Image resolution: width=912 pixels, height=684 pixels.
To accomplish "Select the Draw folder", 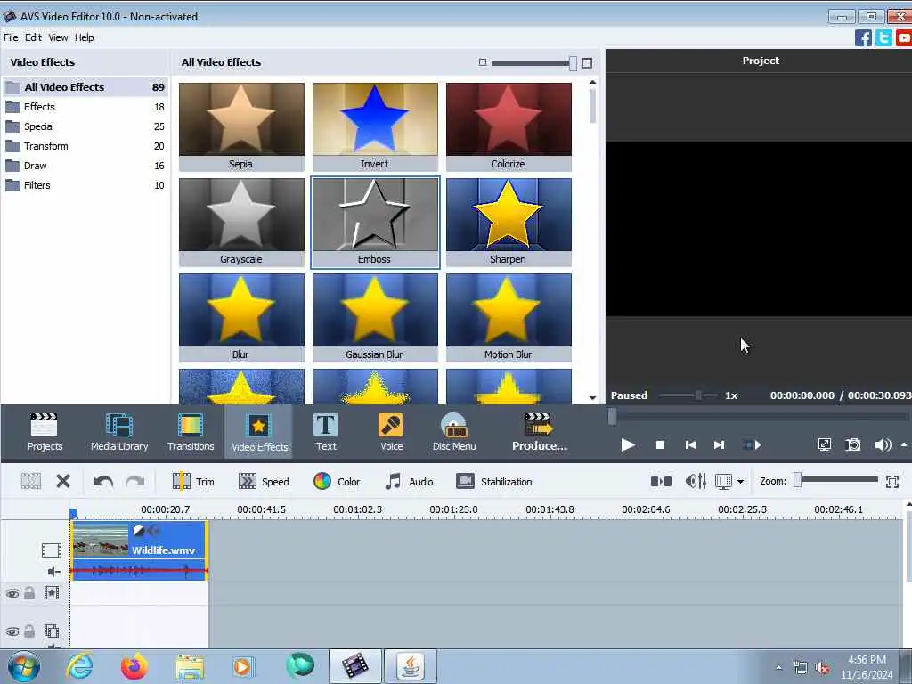I will tap(85, 166).
